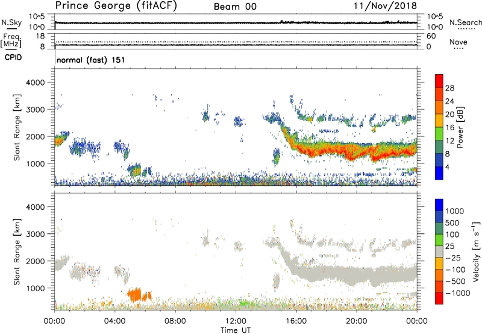
Task: Click the 'Power [dB]' colorbar title
Action: coord(460,127)
